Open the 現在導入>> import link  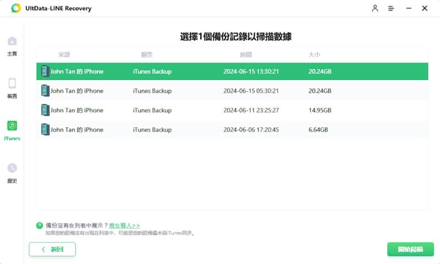click(x=124, y=226)
